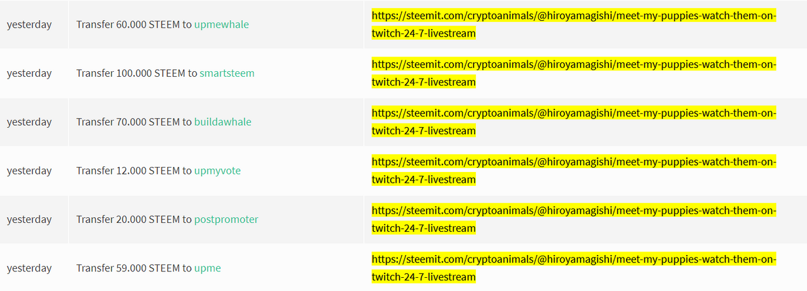The height and width of the screenshot is (291, 807).
Task: Click the memo URL in postpromoter row
Action: click(x=574, y=219)
